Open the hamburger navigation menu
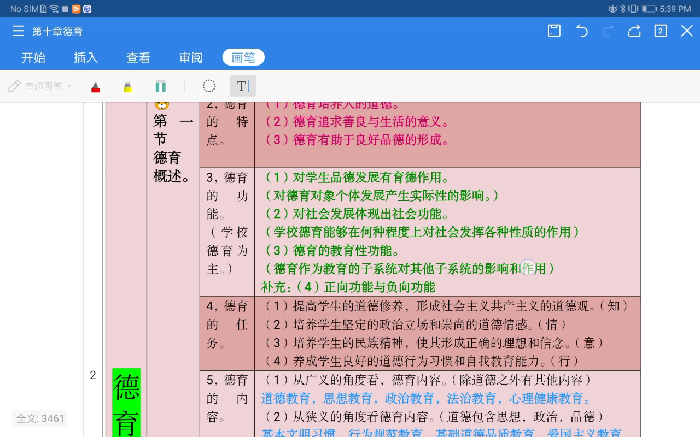Viewport: 700px width, 437px height. (x=18, y=31)
